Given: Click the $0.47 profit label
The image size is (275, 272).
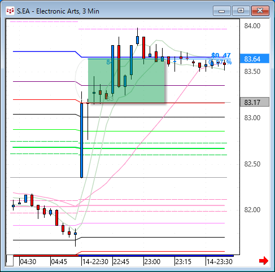Looking at the screenshot, I should (221, 55).
